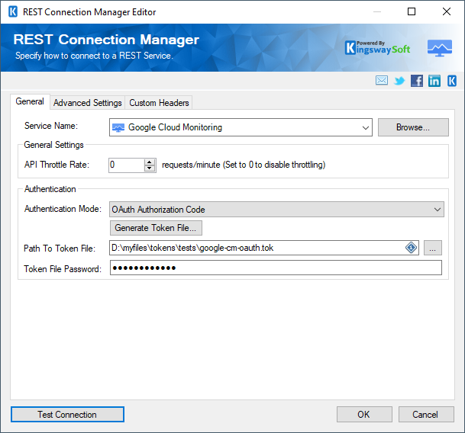Open the Service Name dropdown
This screenshot has width=465, height=433.
(365, 127)
